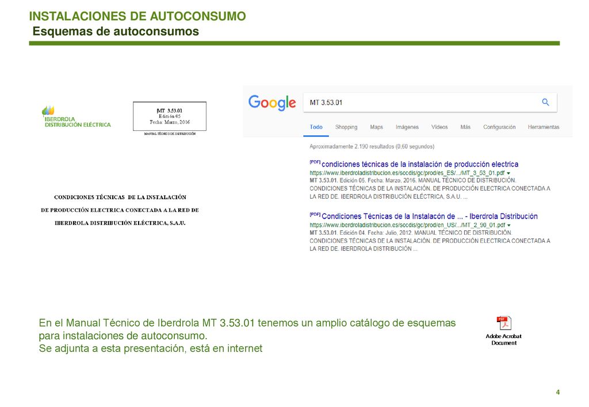Image resolution: width=589 pixels, height=407 pixels.
Task: Expand dropdown arrow after MT_2_90_01.pdf URL
Action: (x=509, y=225)
